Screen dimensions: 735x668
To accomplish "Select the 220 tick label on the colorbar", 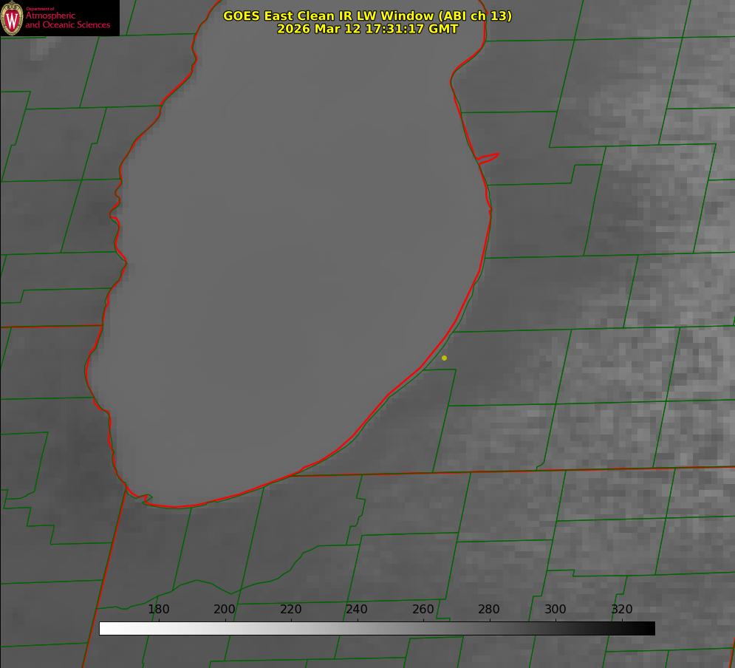I will pyautogui.click(x=291, y=609).
